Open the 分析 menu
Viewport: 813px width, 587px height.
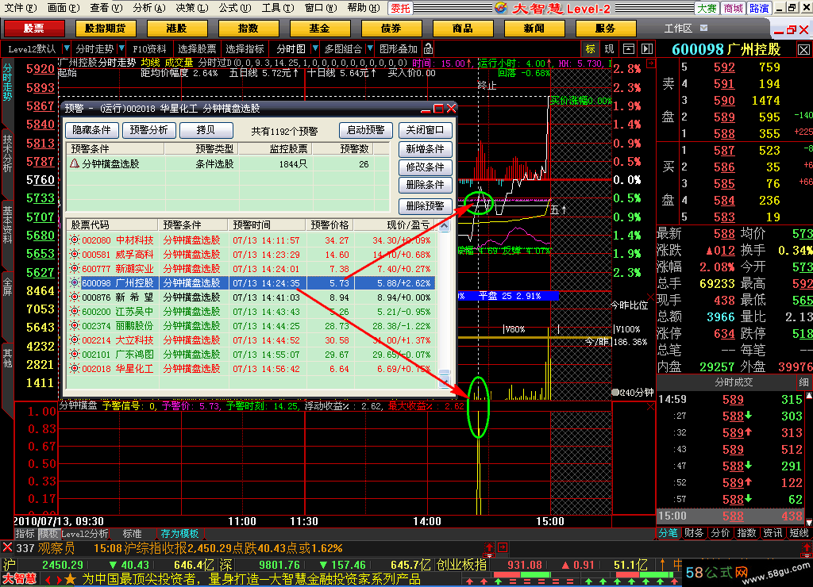pyautogui.click(x=148, y=8)
